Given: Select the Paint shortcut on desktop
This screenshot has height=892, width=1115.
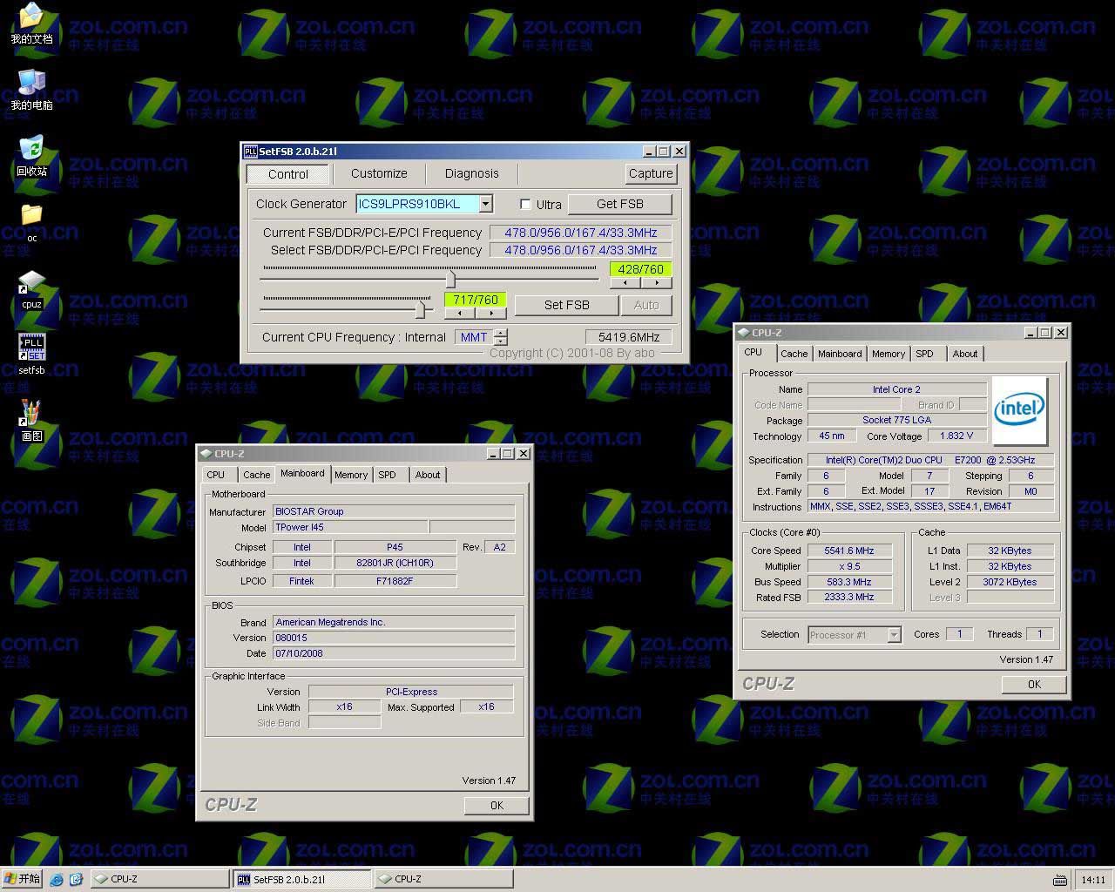Looking at the screenshot, I should click(31, 420).
